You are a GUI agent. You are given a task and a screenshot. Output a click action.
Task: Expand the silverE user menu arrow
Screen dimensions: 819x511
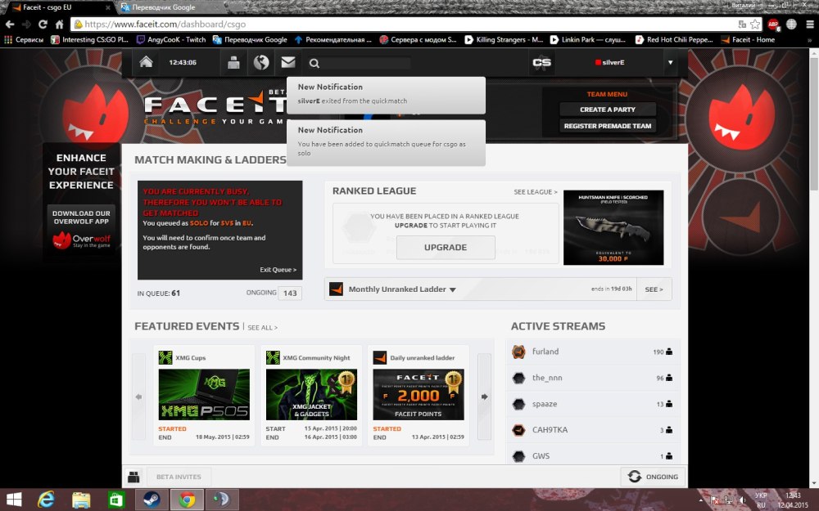pos(671,62)
